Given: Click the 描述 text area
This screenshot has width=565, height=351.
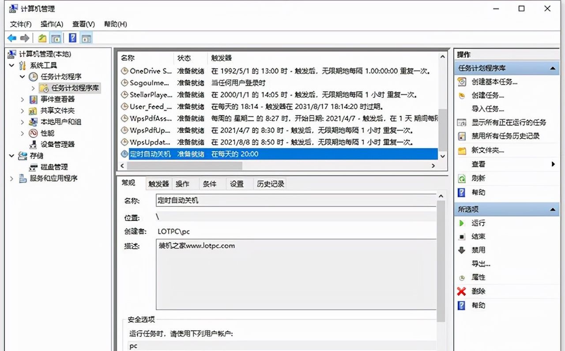Looking at the screenshot, I should coord(296,274).
